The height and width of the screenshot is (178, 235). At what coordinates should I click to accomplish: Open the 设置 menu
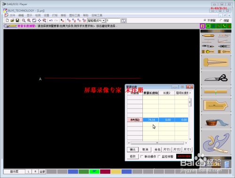point(47,15)
